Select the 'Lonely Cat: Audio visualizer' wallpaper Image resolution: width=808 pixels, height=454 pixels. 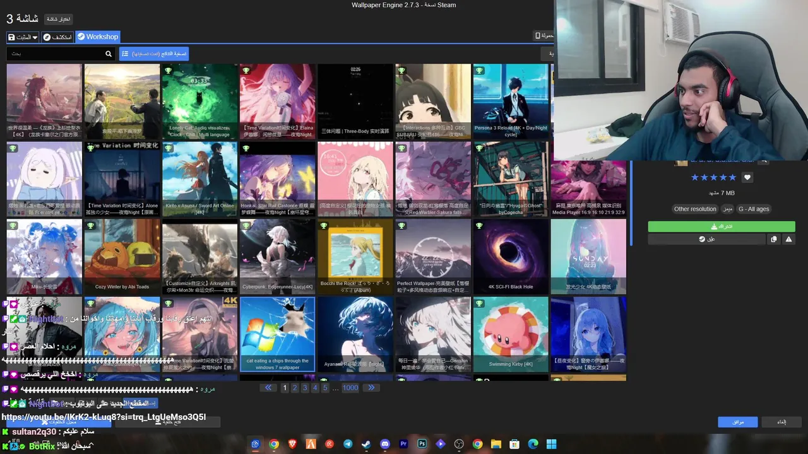pyautogui.click(x=199, y=101)
